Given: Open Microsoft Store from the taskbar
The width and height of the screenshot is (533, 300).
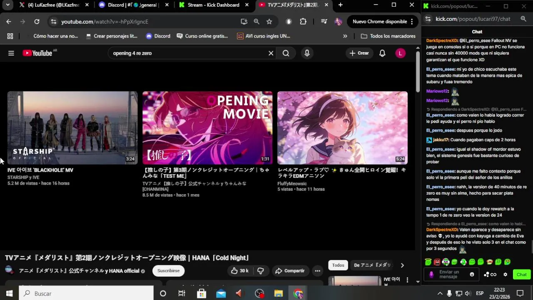Looking at the screenshot, I should pyautogui.click(x=202, y=293).
